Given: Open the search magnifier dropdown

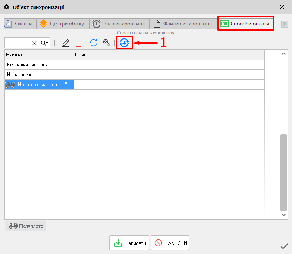Looking at the screenshot, I should point(45,43).
